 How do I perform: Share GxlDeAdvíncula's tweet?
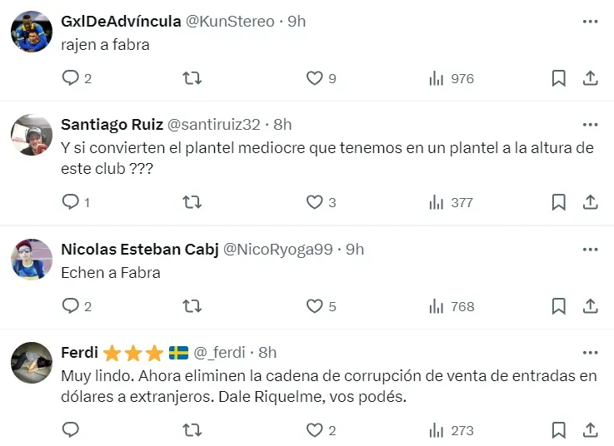point(590,78)
